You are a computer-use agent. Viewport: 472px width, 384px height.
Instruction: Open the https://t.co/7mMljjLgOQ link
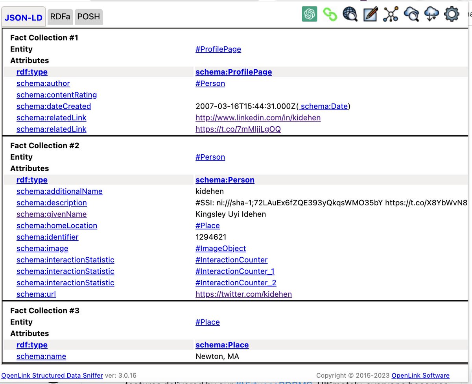coord(238,129)
